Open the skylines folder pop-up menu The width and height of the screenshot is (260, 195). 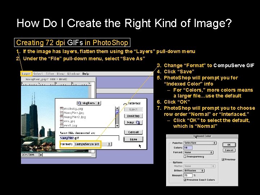click(x=89, y=103)
